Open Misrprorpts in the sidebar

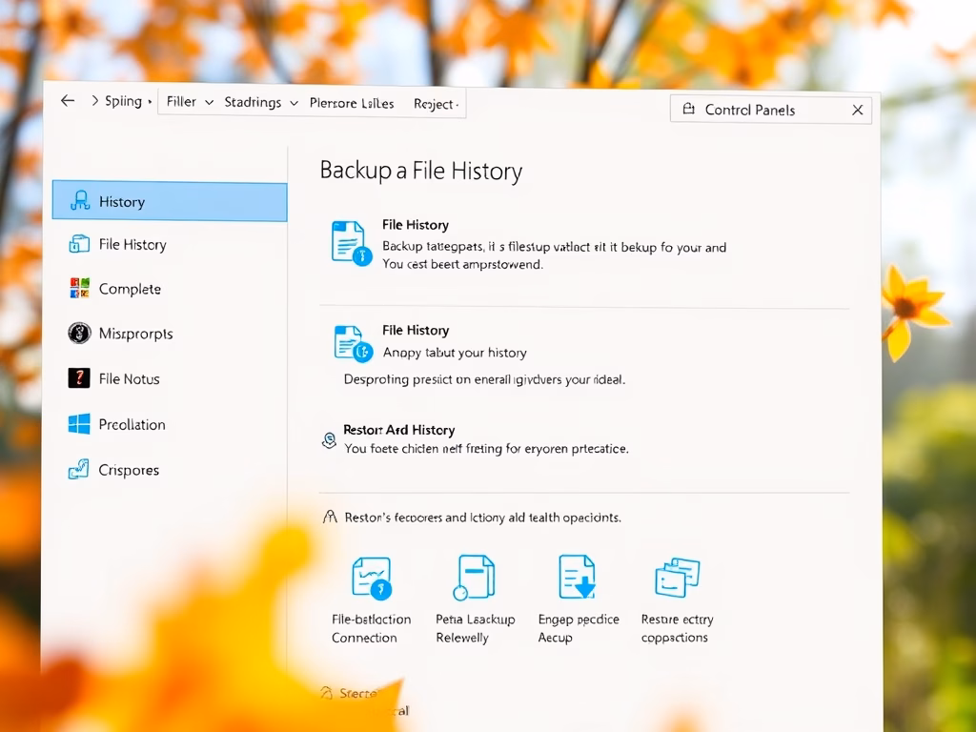(x=135, y=334)
